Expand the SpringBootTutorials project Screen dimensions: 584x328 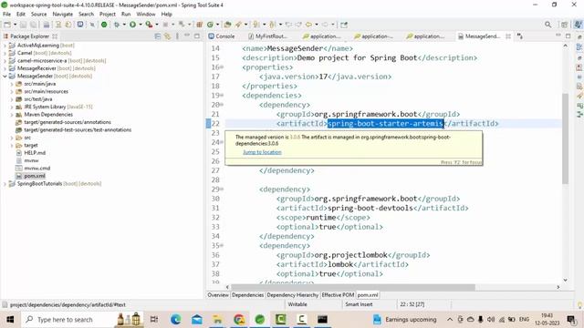[5, 184]
